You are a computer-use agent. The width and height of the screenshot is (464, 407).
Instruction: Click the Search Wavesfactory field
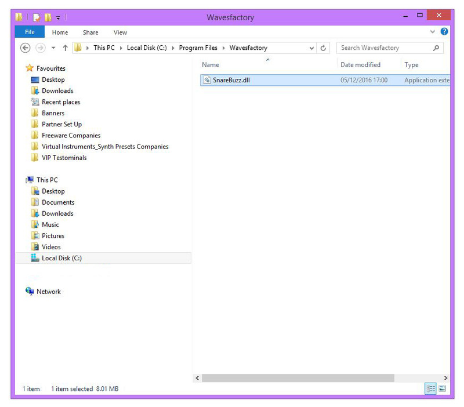(390, 48)
